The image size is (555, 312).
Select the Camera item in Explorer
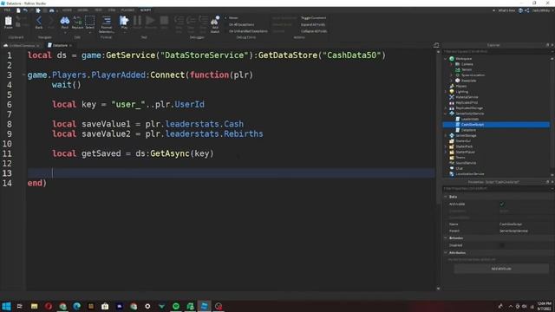pos(464,64)
